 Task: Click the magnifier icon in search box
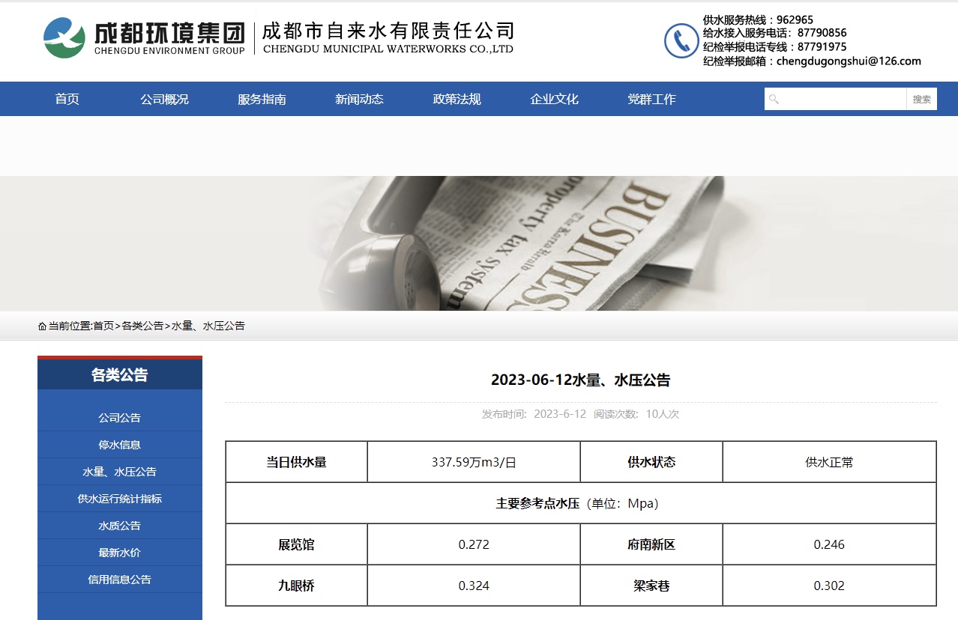point(774,99)
